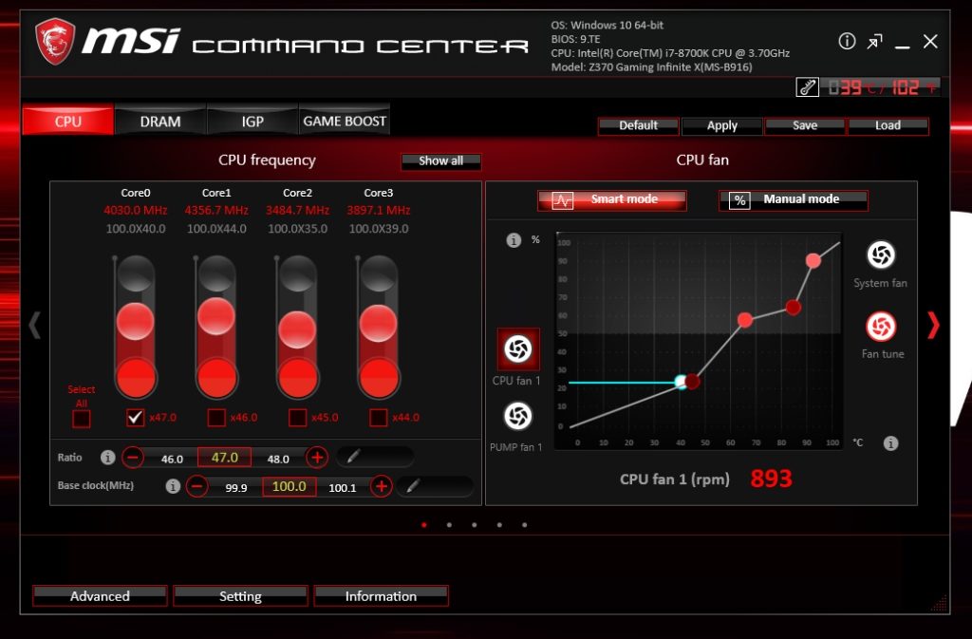This screenshot has width=972, height=639.
Task: Check the Core2 x45.0 checkbox
Action: [x=297, y=417]
